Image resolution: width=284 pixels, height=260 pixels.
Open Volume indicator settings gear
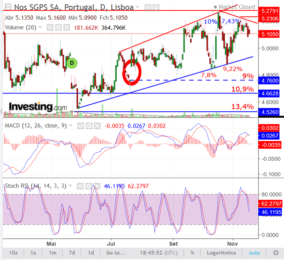pos(58,27)
